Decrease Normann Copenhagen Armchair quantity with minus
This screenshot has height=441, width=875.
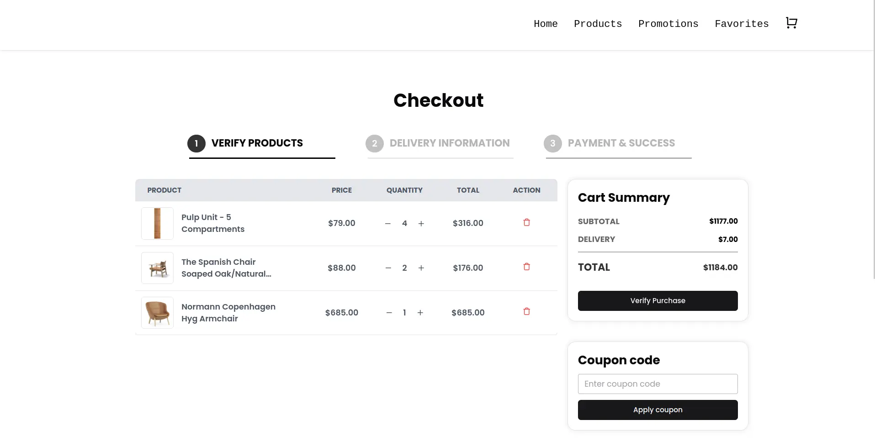point(389,313)
